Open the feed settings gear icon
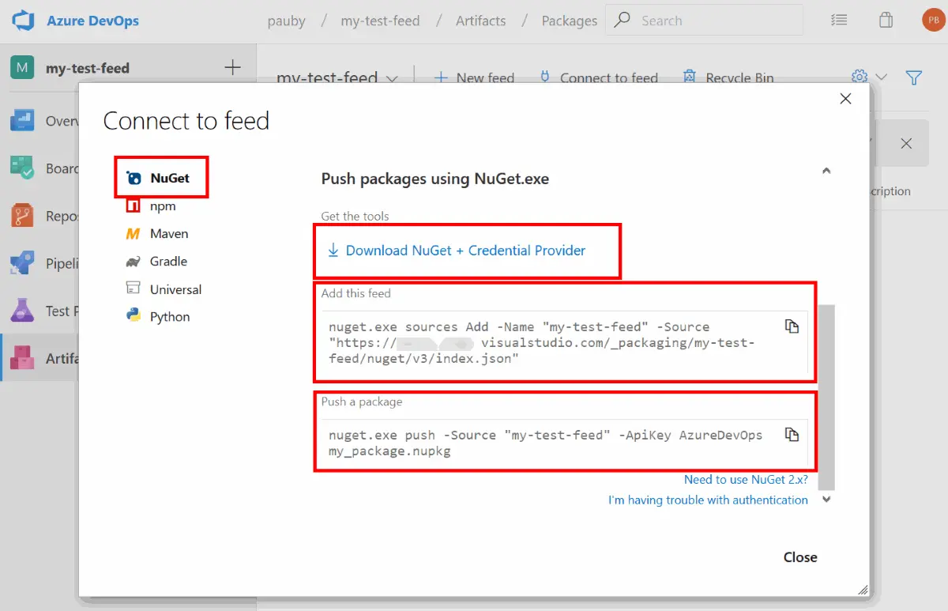Screen dimensions: 948x611 (860, 77)
